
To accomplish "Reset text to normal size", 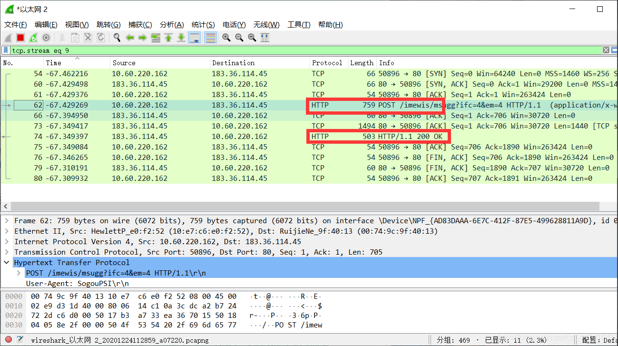I will point(252,38).
